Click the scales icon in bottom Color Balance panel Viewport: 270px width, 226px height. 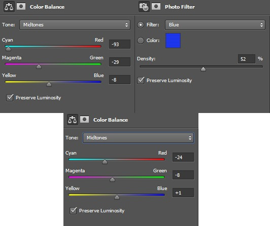(x=72, y=120)
